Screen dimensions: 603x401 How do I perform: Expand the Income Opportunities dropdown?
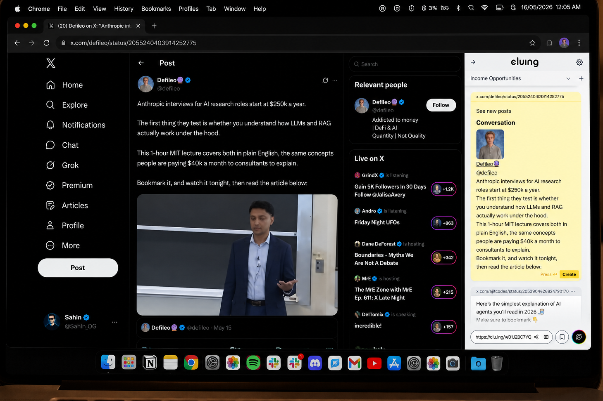click(568, 78)
